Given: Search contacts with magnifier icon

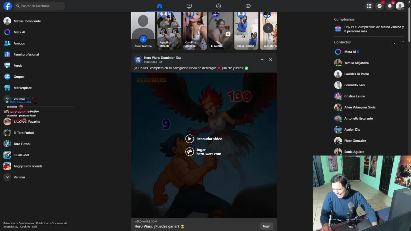Looking at the screenshot, I should [393, 42].
